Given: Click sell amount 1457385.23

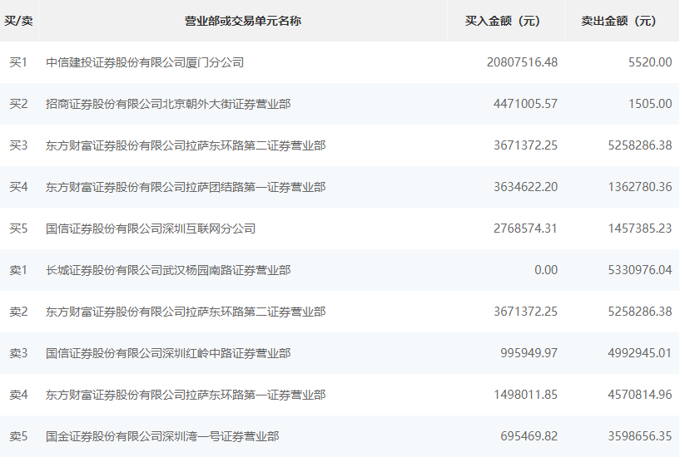Looking at the screenshot, I should click(x=640, y=228).
